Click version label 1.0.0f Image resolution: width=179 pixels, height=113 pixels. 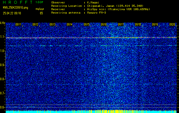coord(40,2)
